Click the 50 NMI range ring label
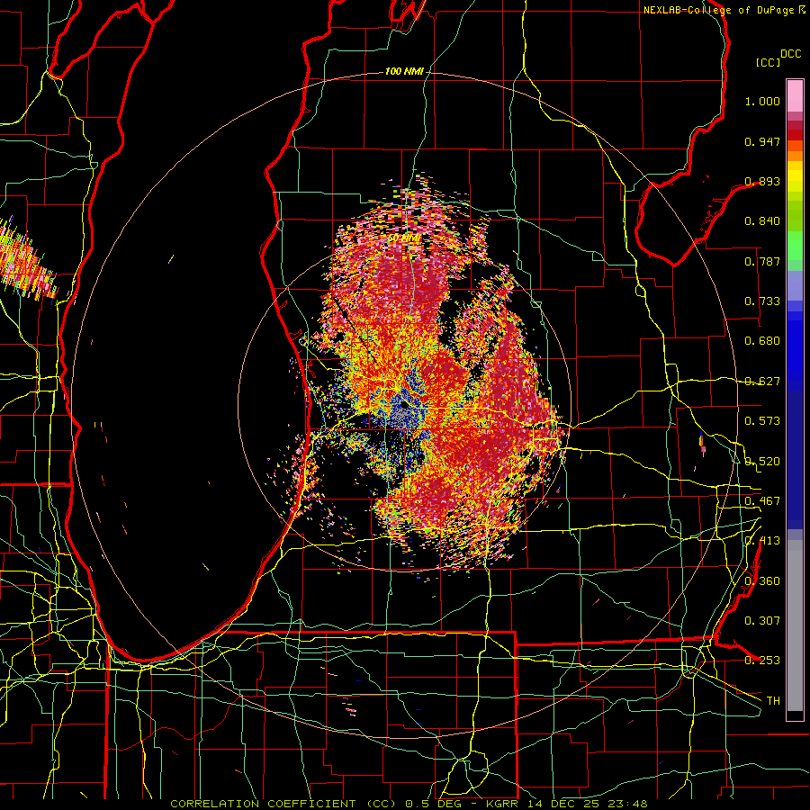The image size is (810, 810). pyautogui.click(x=404, y=238)
